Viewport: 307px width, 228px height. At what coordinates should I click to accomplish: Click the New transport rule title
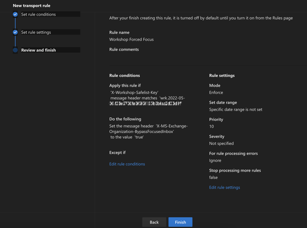tap(32, 6)
